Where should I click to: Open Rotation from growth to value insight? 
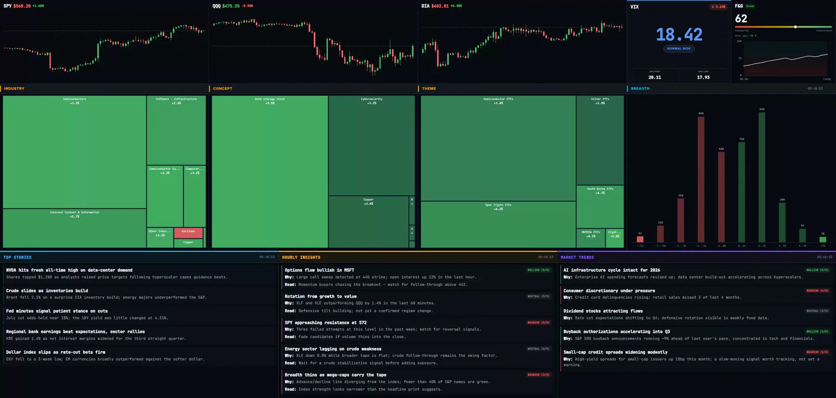(x=418, y=303)
